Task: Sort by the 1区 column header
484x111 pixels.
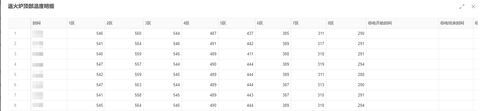Action: point(86,23)
